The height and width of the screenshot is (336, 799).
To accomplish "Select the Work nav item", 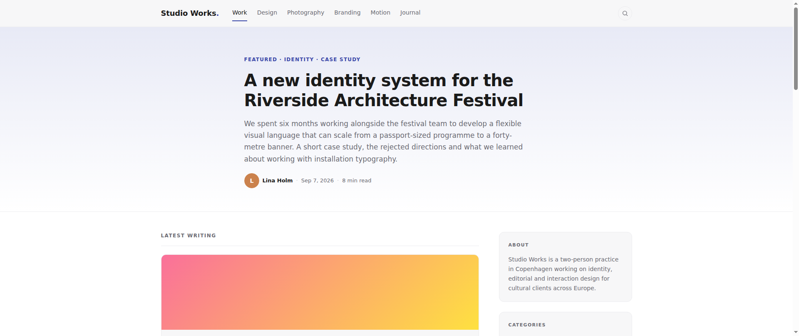I will pos(240,13).
